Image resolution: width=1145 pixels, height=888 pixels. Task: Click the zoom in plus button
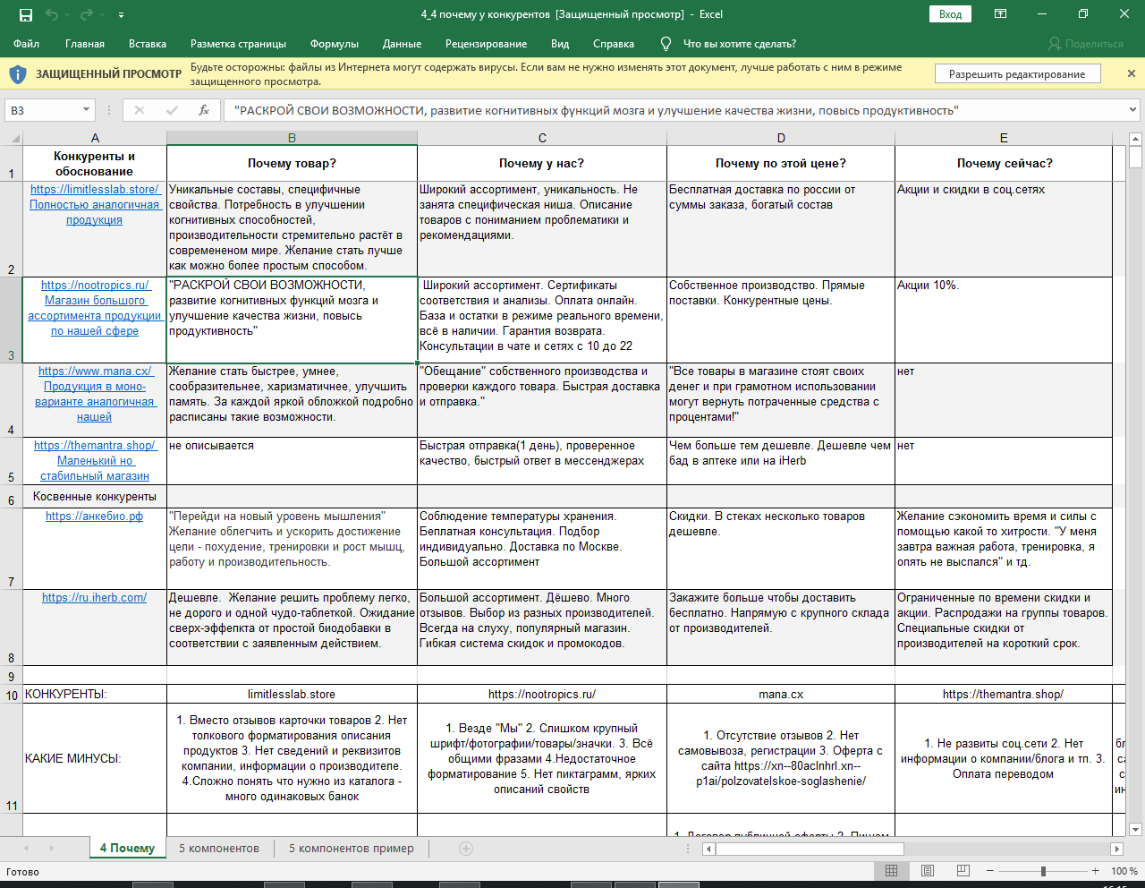1095,871
